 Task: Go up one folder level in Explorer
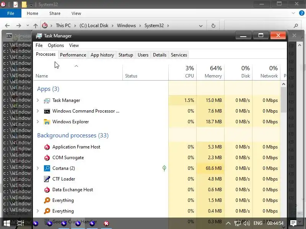pos(36,26)
